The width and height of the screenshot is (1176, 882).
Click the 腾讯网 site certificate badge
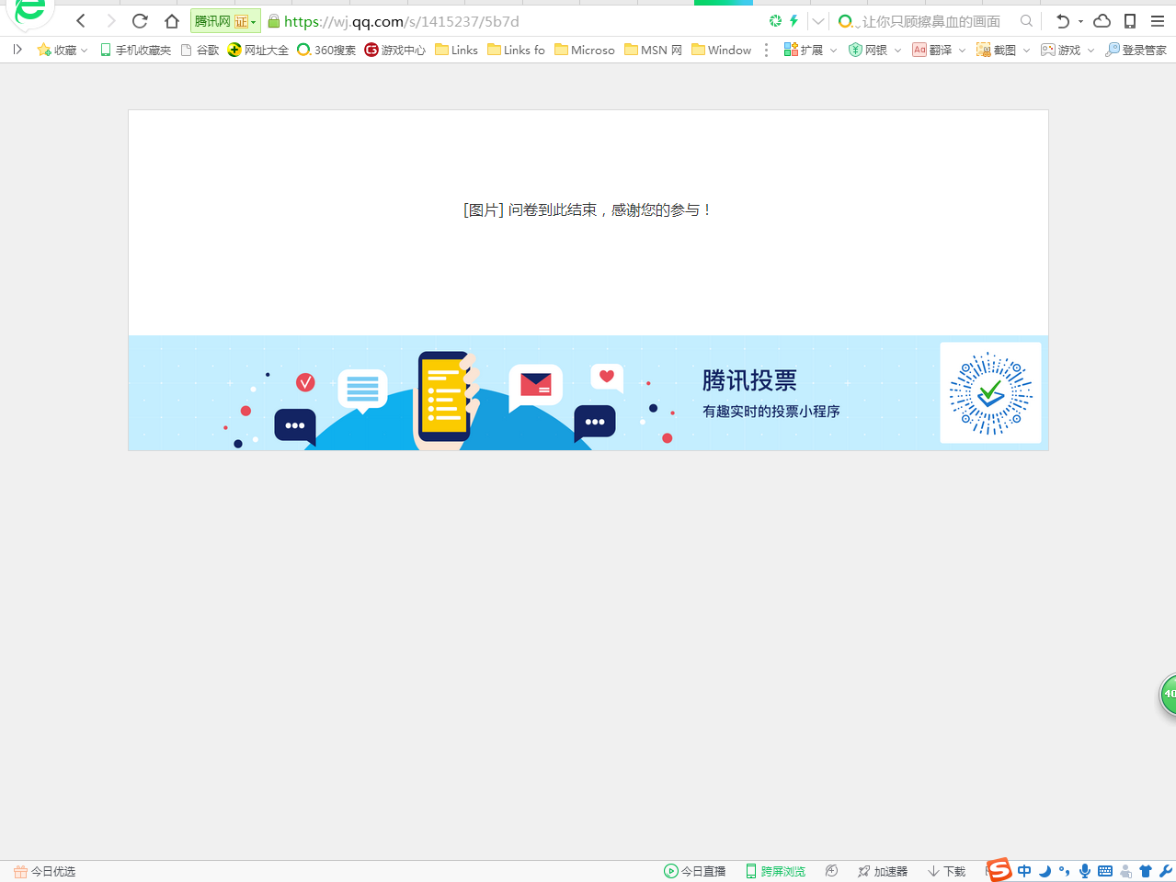(225, 21)
